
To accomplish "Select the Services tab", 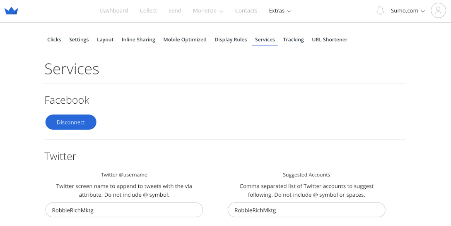I will [265, 40].
